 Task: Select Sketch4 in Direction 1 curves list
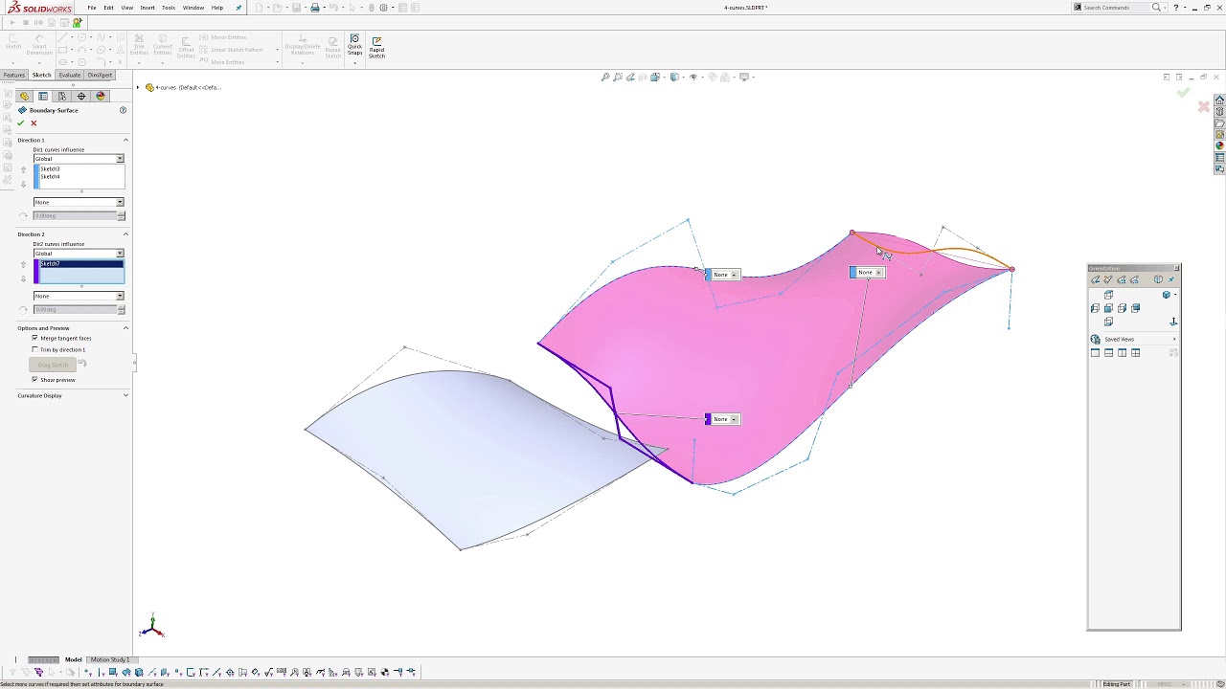(50, 176)
